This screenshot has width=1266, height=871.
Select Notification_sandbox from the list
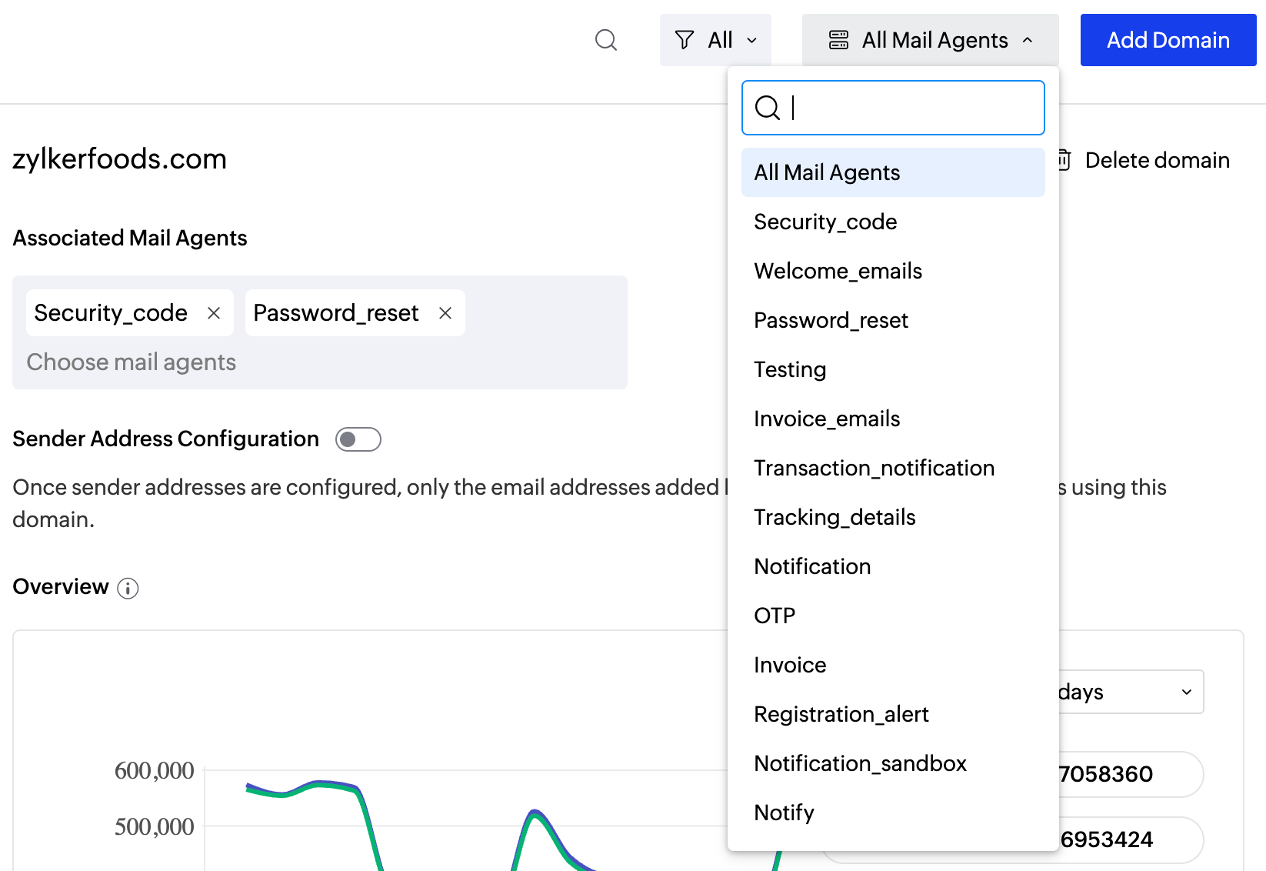tap(860, 763)
